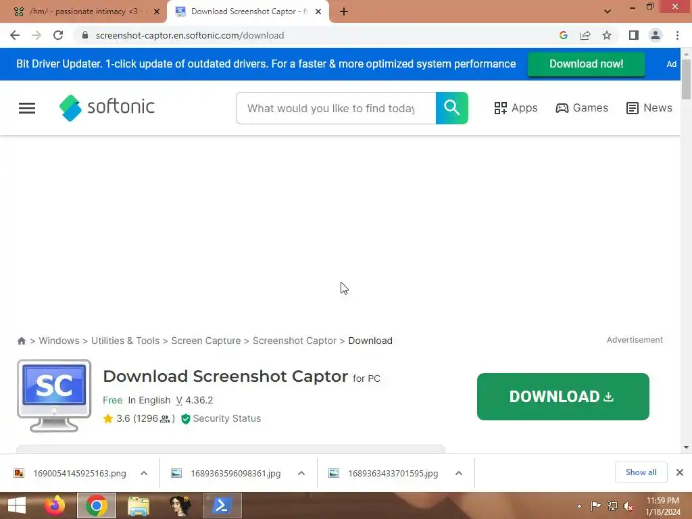Screen dimensions: 692x519
Task: Click the muted volume tray icon
Action: pos(628,505)
